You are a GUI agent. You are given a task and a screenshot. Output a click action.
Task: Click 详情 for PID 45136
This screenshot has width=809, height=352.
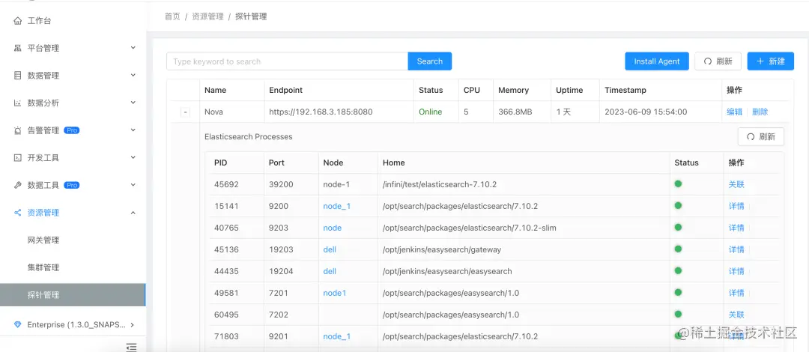point(736,249)
